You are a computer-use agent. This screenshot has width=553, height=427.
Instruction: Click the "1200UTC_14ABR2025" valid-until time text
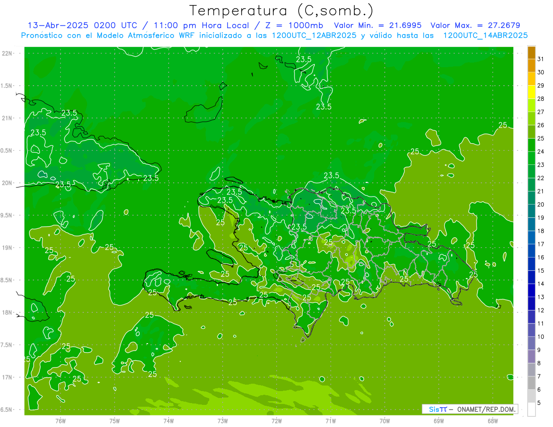point(485,35)
